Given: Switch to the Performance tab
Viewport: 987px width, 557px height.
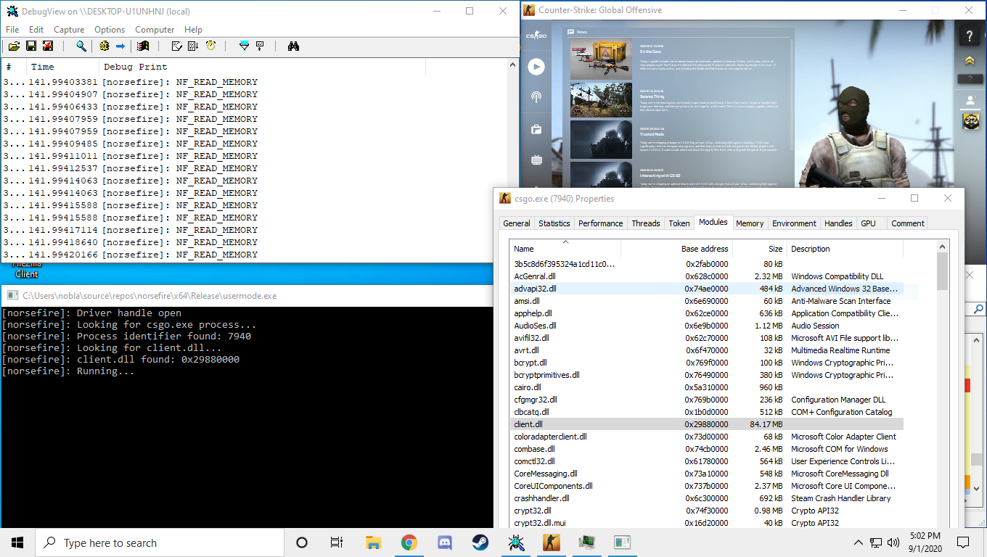Looking at the screenshot, I should pos(600,223).
